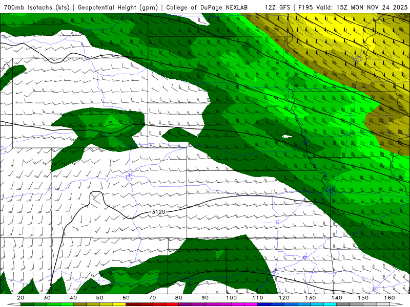
Task: Click the scale label 150
Action: (x=363, y=298)
